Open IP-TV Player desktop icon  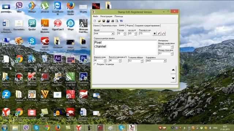click(x=32, y=95)
